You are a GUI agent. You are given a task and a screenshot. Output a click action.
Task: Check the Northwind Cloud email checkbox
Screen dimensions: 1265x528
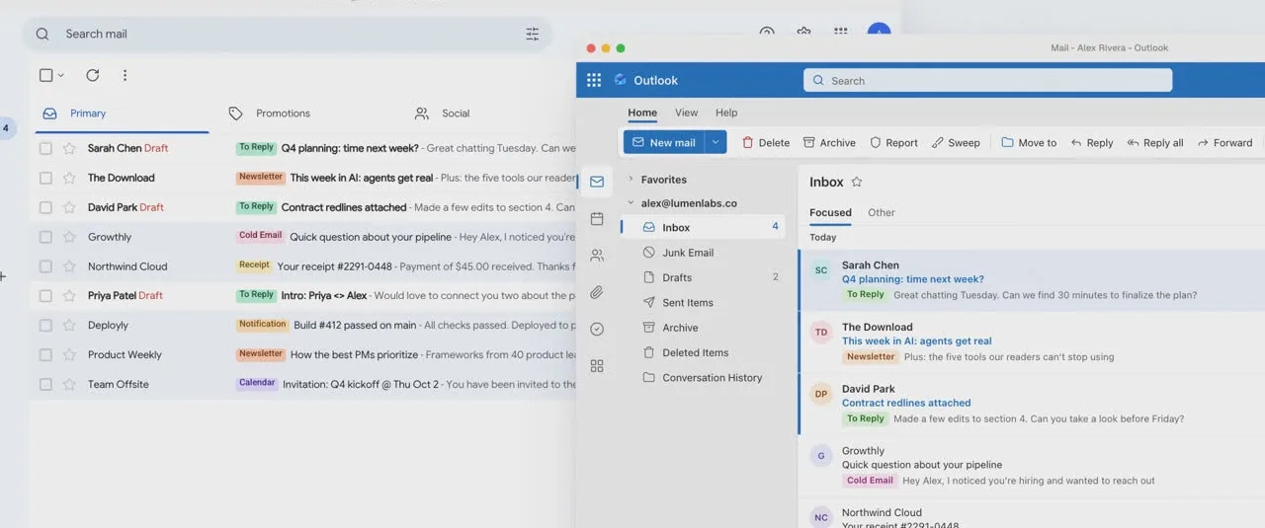coord(45,266)
